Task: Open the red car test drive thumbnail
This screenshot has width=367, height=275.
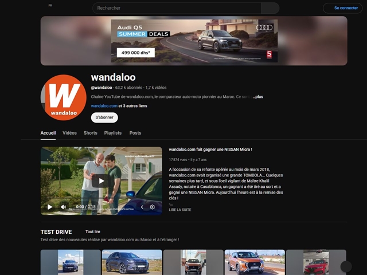Action: (316, 262)
